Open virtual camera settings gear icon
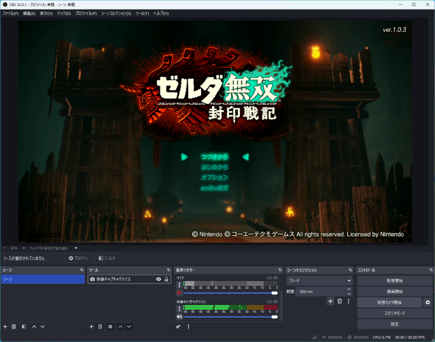 point(428,302)
